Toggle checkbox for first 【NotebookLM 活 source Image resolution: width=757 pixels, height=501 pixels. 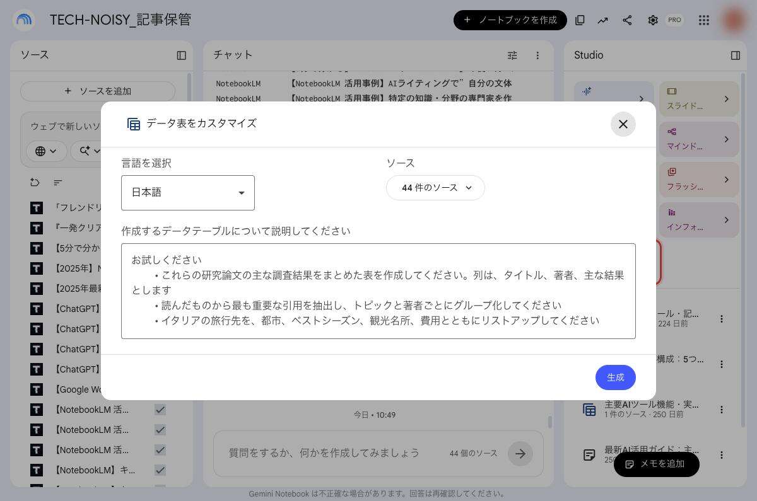pos(160,410)
